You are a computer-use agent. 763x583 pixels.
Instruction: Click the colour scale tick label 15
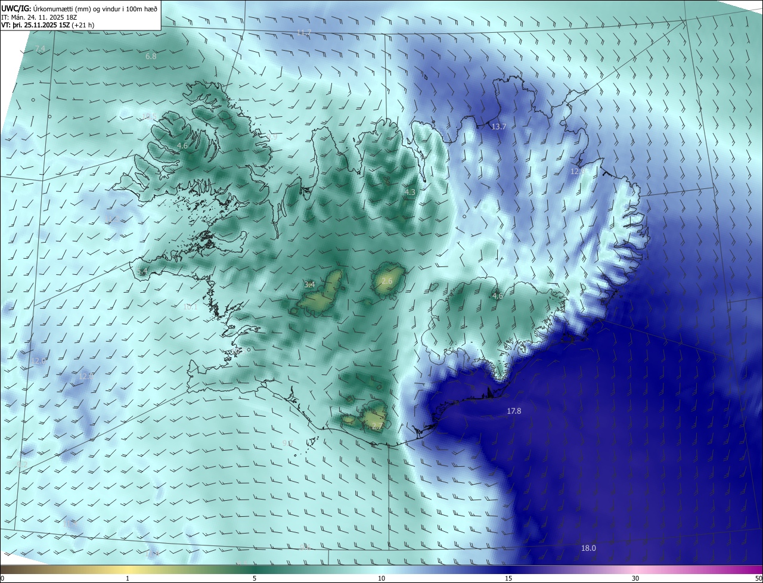pos(508,578)
